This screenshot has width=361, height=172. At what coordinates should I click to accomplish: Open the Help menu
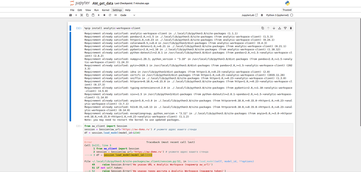click(128, 10)
